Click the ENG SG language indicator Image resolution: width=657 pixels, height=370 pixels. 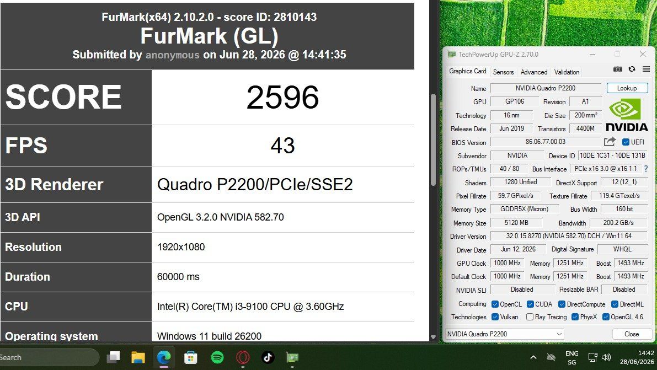[572, 357]
